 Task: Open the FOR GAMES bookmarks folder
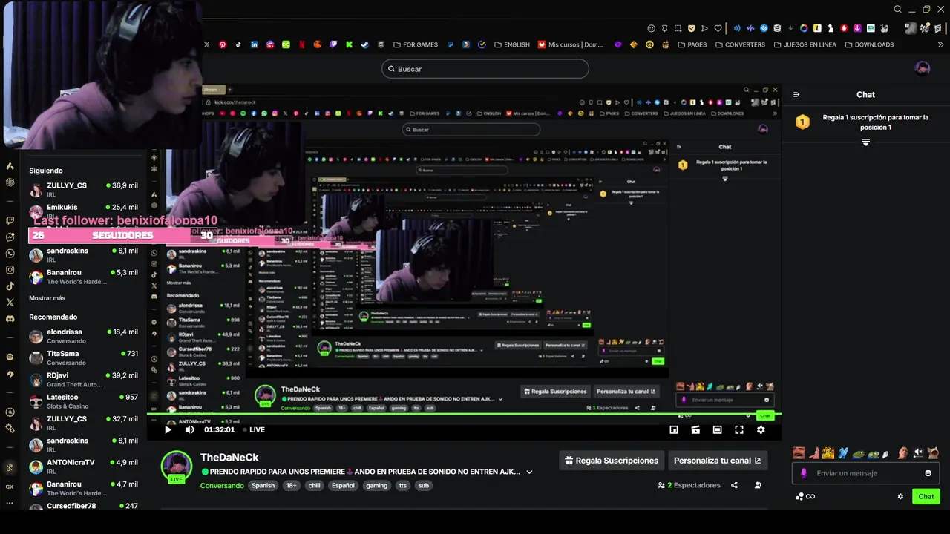pos(416,44)
